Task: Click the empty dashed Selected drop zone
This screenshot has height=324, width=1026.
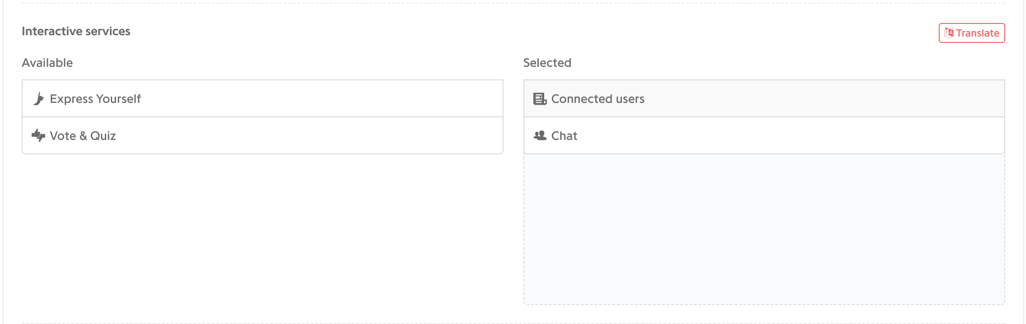Action: 764,229
